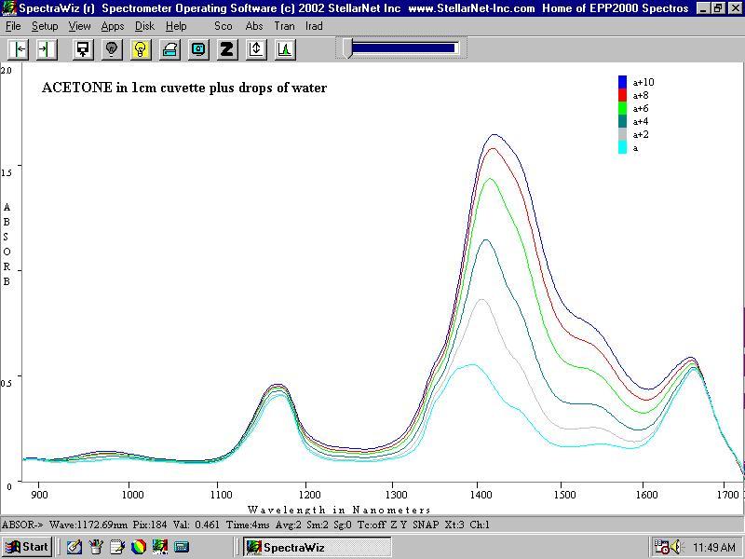This screenshot has height=559, width=745.
Task: Open the Apps menu
Action: point(113,26)
